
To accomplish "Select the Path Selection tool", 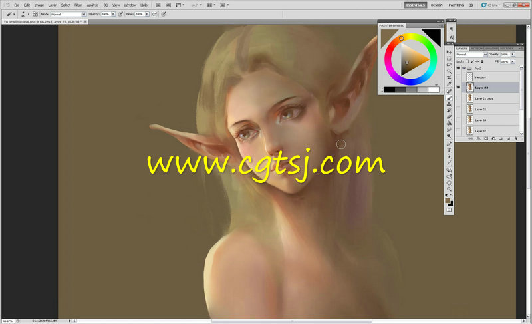I will [x=449, y=156].
